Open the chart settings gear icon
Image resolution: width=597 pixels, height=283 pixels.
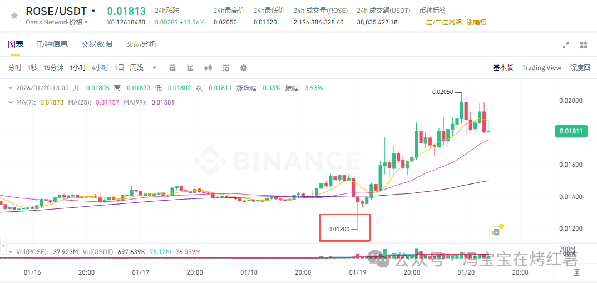click(244, 68)
